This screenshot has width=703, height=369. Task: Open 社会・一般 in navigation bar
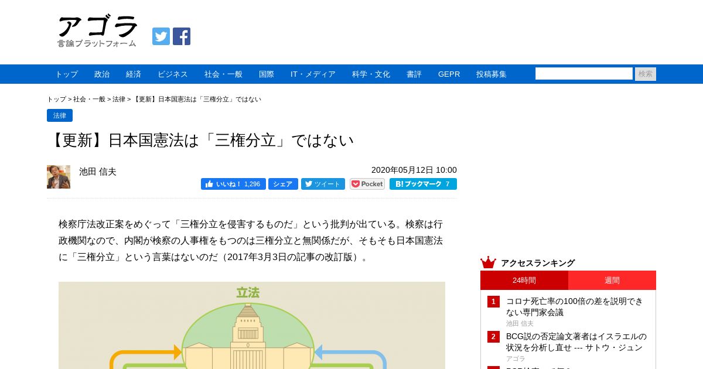pyautogui.click(x=223, y=74)
